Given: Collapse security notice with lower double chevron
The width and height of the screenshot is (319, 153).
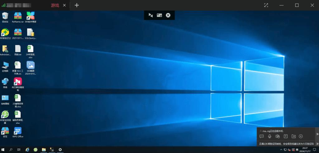Looking at the screenshot, I should pyautogui.click(x=317, y=144).
